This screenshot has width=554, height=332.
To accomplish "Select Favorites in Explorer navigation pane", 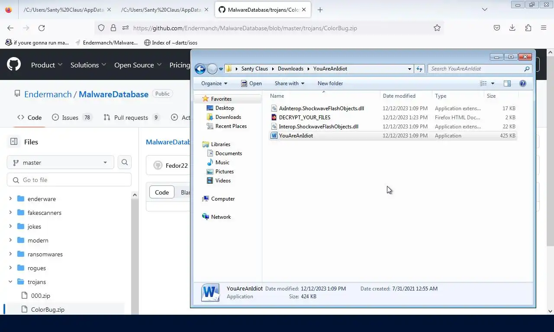I will pos(221,99).
